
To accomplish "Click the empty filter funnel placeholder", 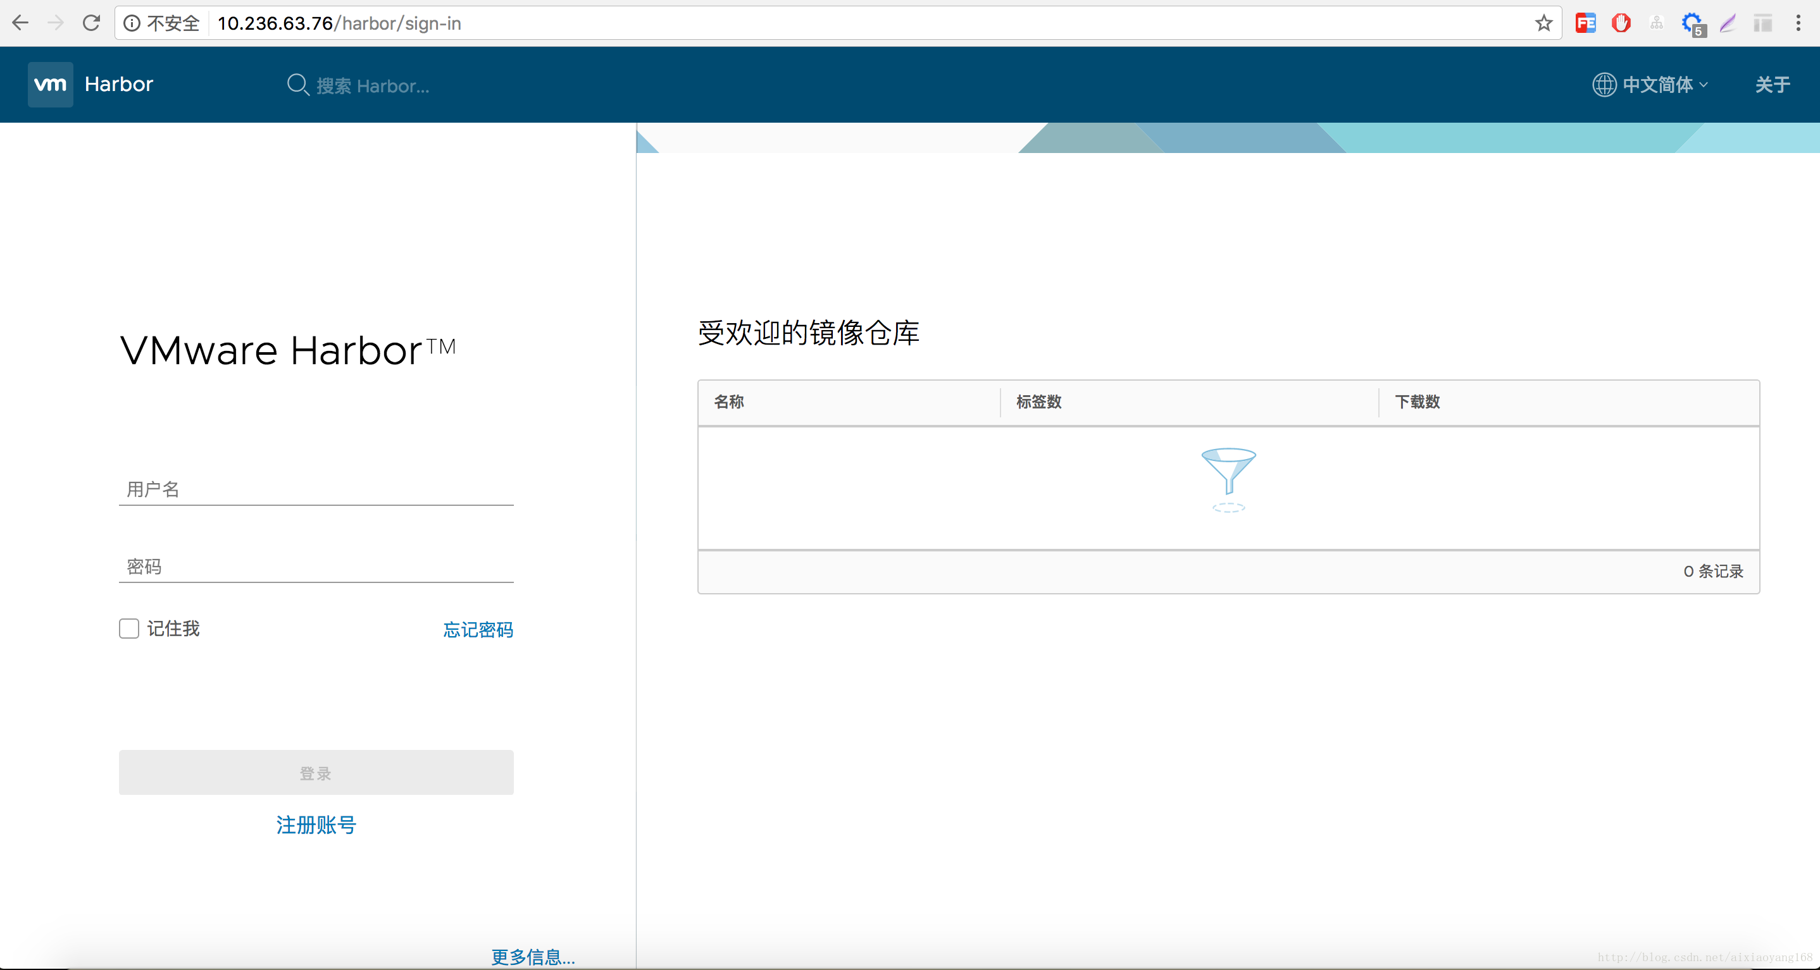I will click(1228, 479).
